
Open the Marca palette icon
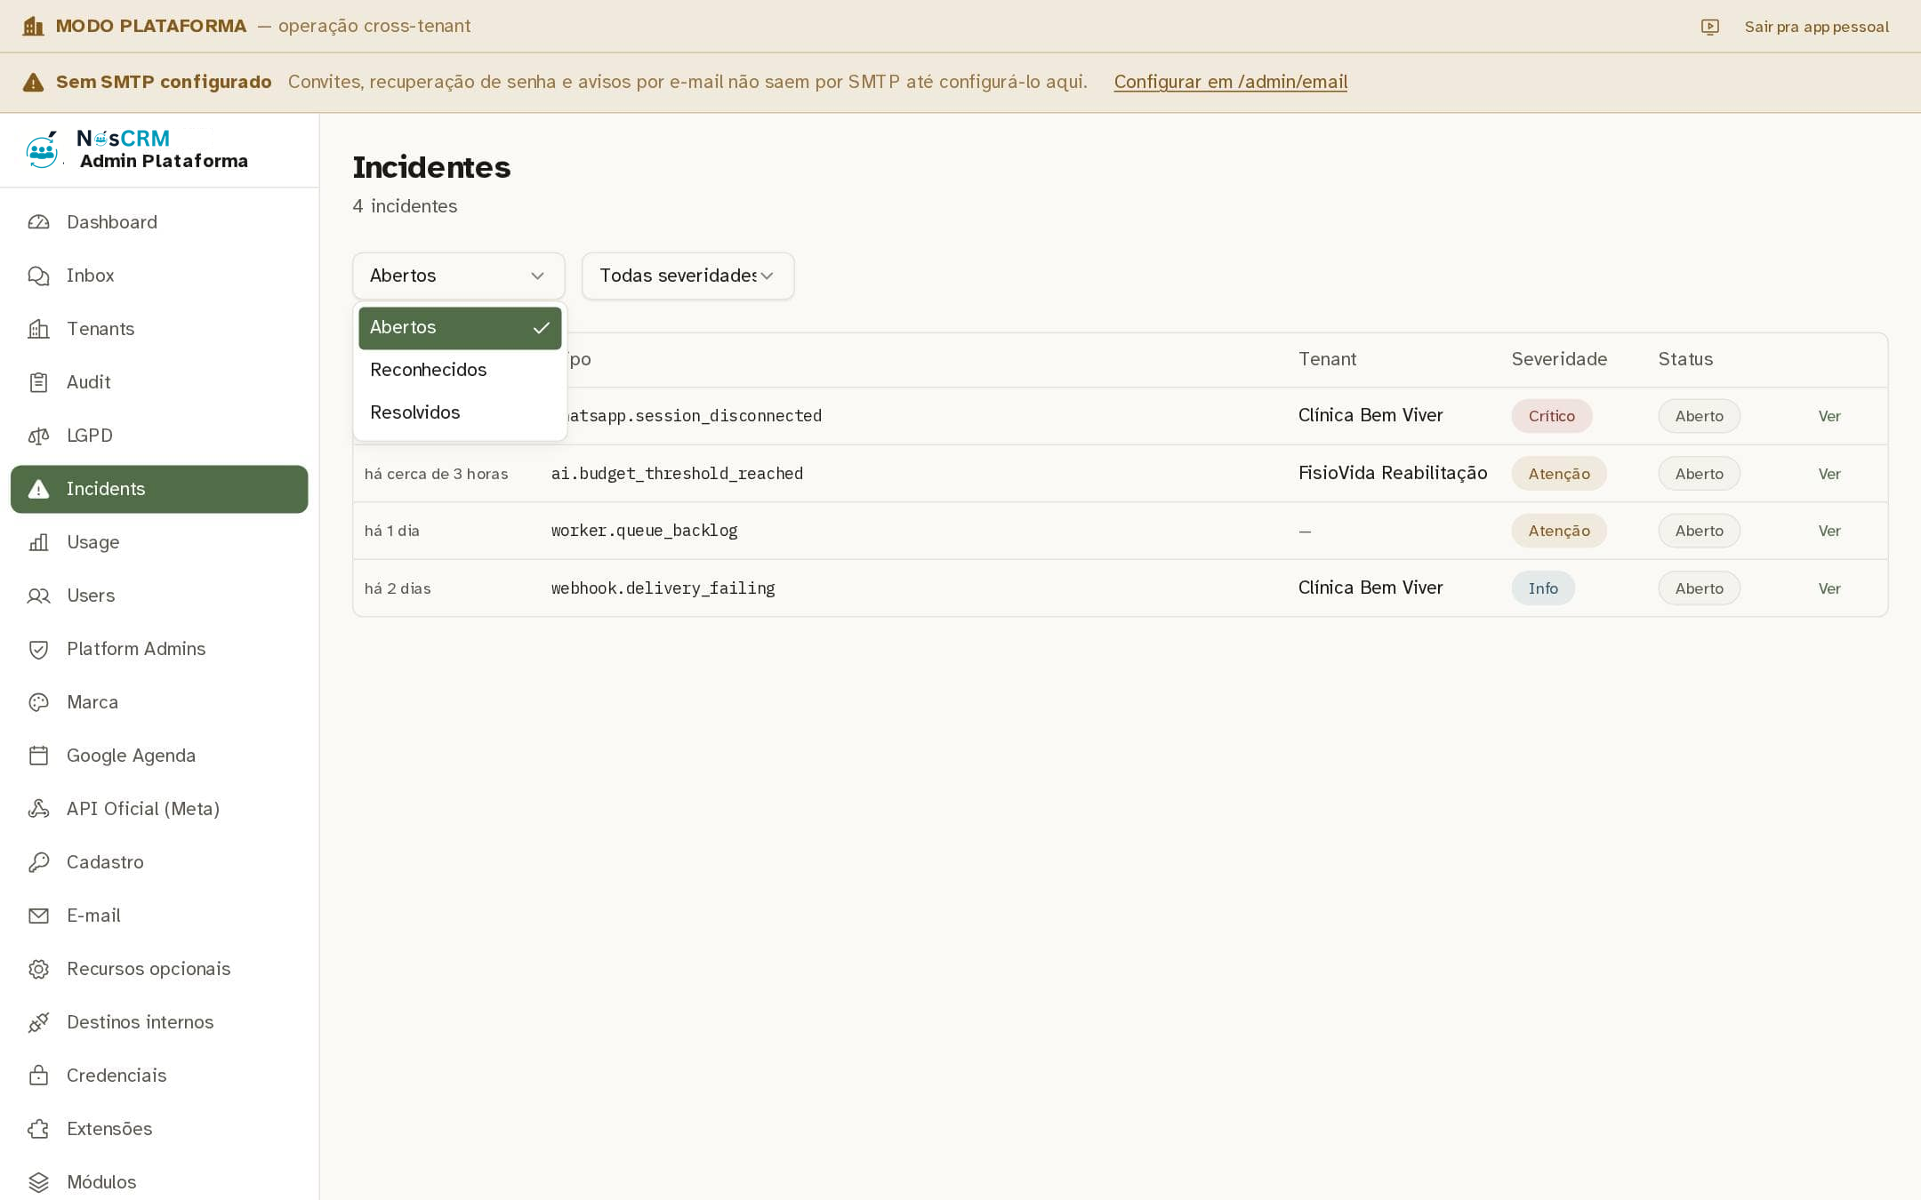[38, 702]
